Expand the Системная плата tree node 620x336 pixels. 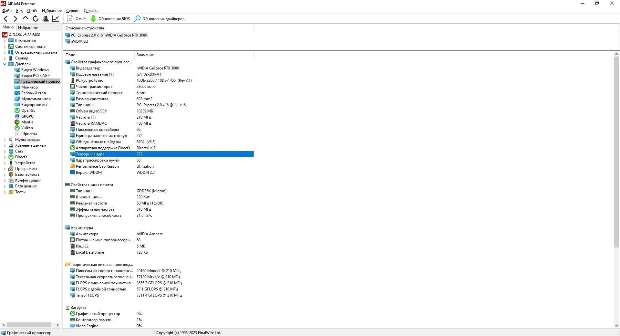5,47
